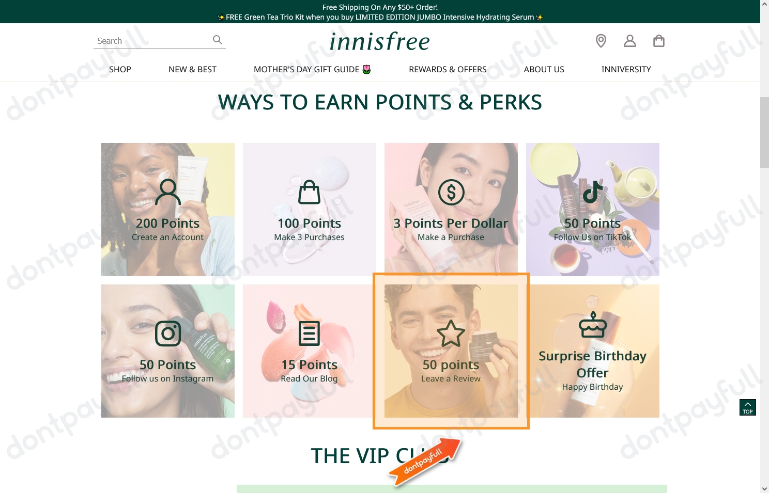Image resolution: width=769 pixels, height=493 pixels.
Task: Open the store locator pin icon
Action: coord(601,41)
